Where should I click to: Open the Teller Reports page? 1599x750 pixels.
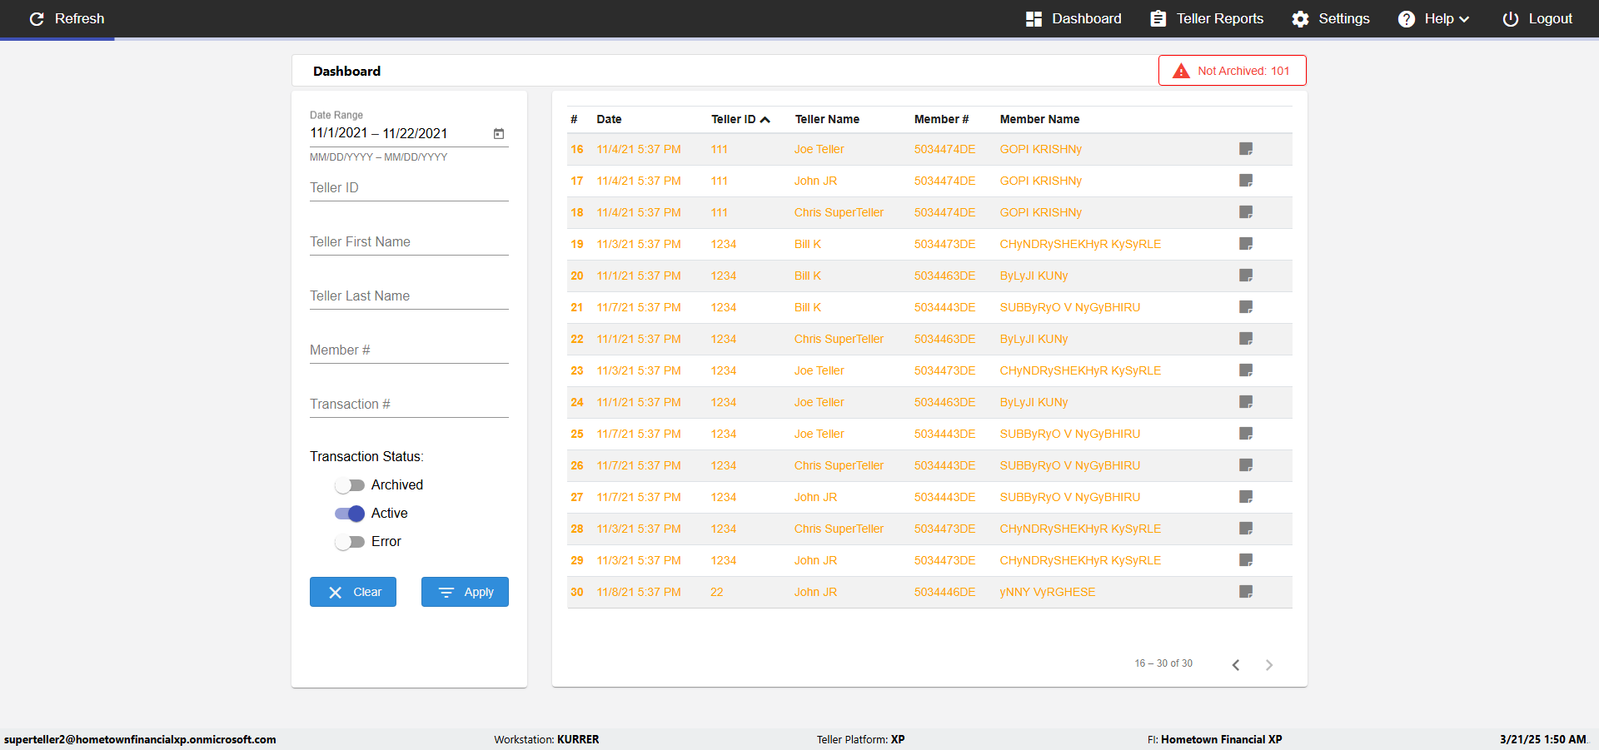tap(1207, 19)
